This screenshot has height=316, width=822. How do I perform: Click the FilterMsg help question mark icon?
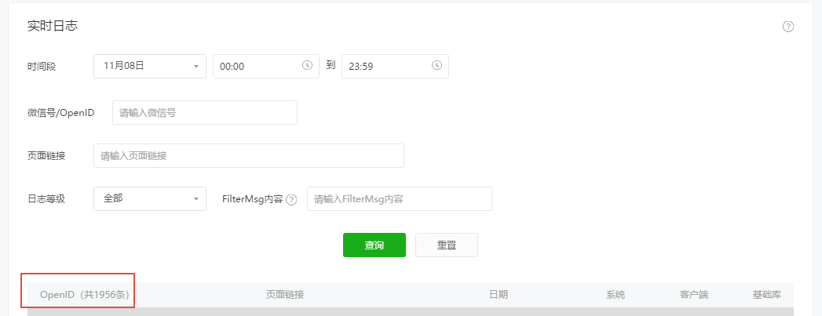[x=291, y=199]
